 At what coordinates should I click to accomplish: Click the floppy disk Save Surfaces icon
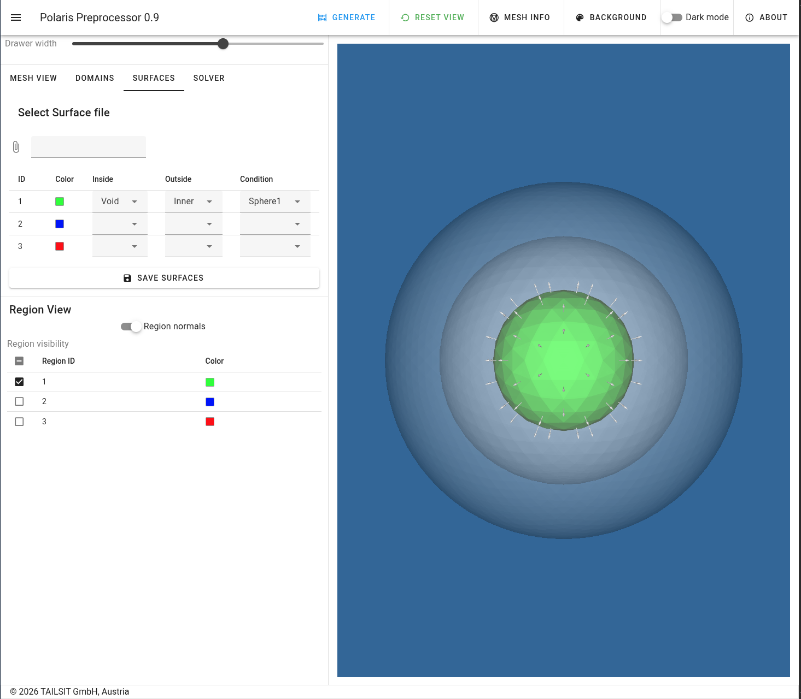(127, 278)
